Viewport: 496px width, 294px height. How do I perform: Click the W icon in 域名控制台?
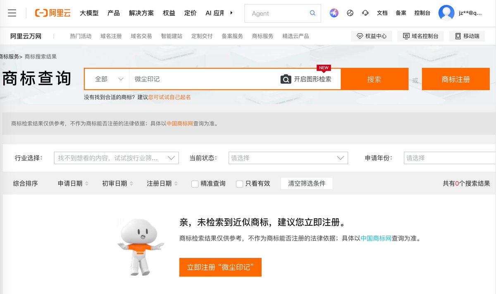tap(406, 36)
